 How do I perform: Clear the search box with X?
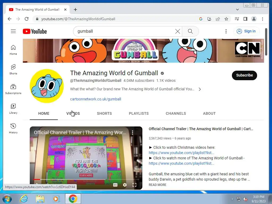click(177, 31)
